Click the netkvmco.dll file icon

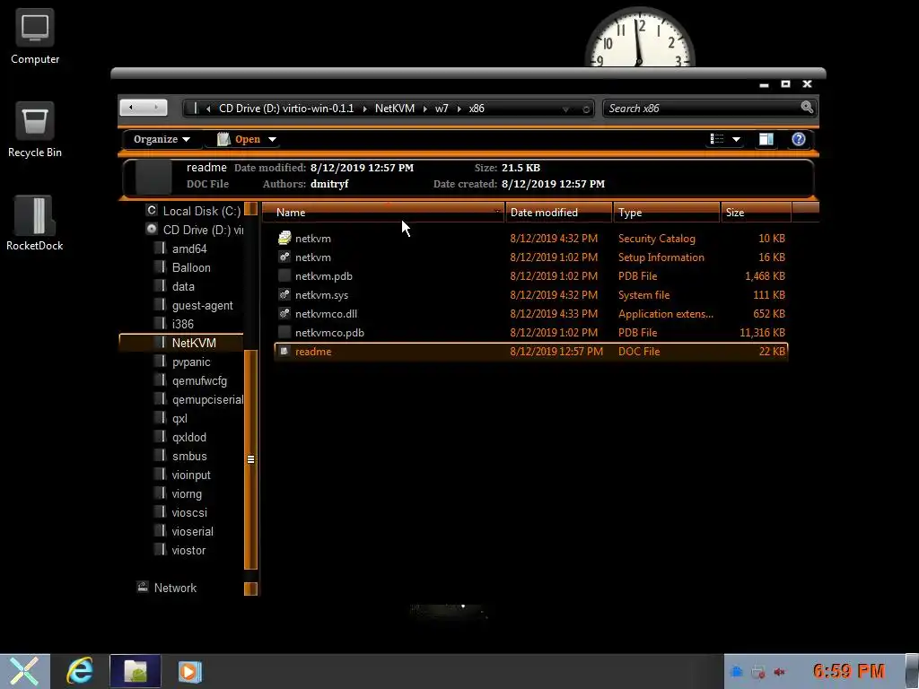pos(284,313)
